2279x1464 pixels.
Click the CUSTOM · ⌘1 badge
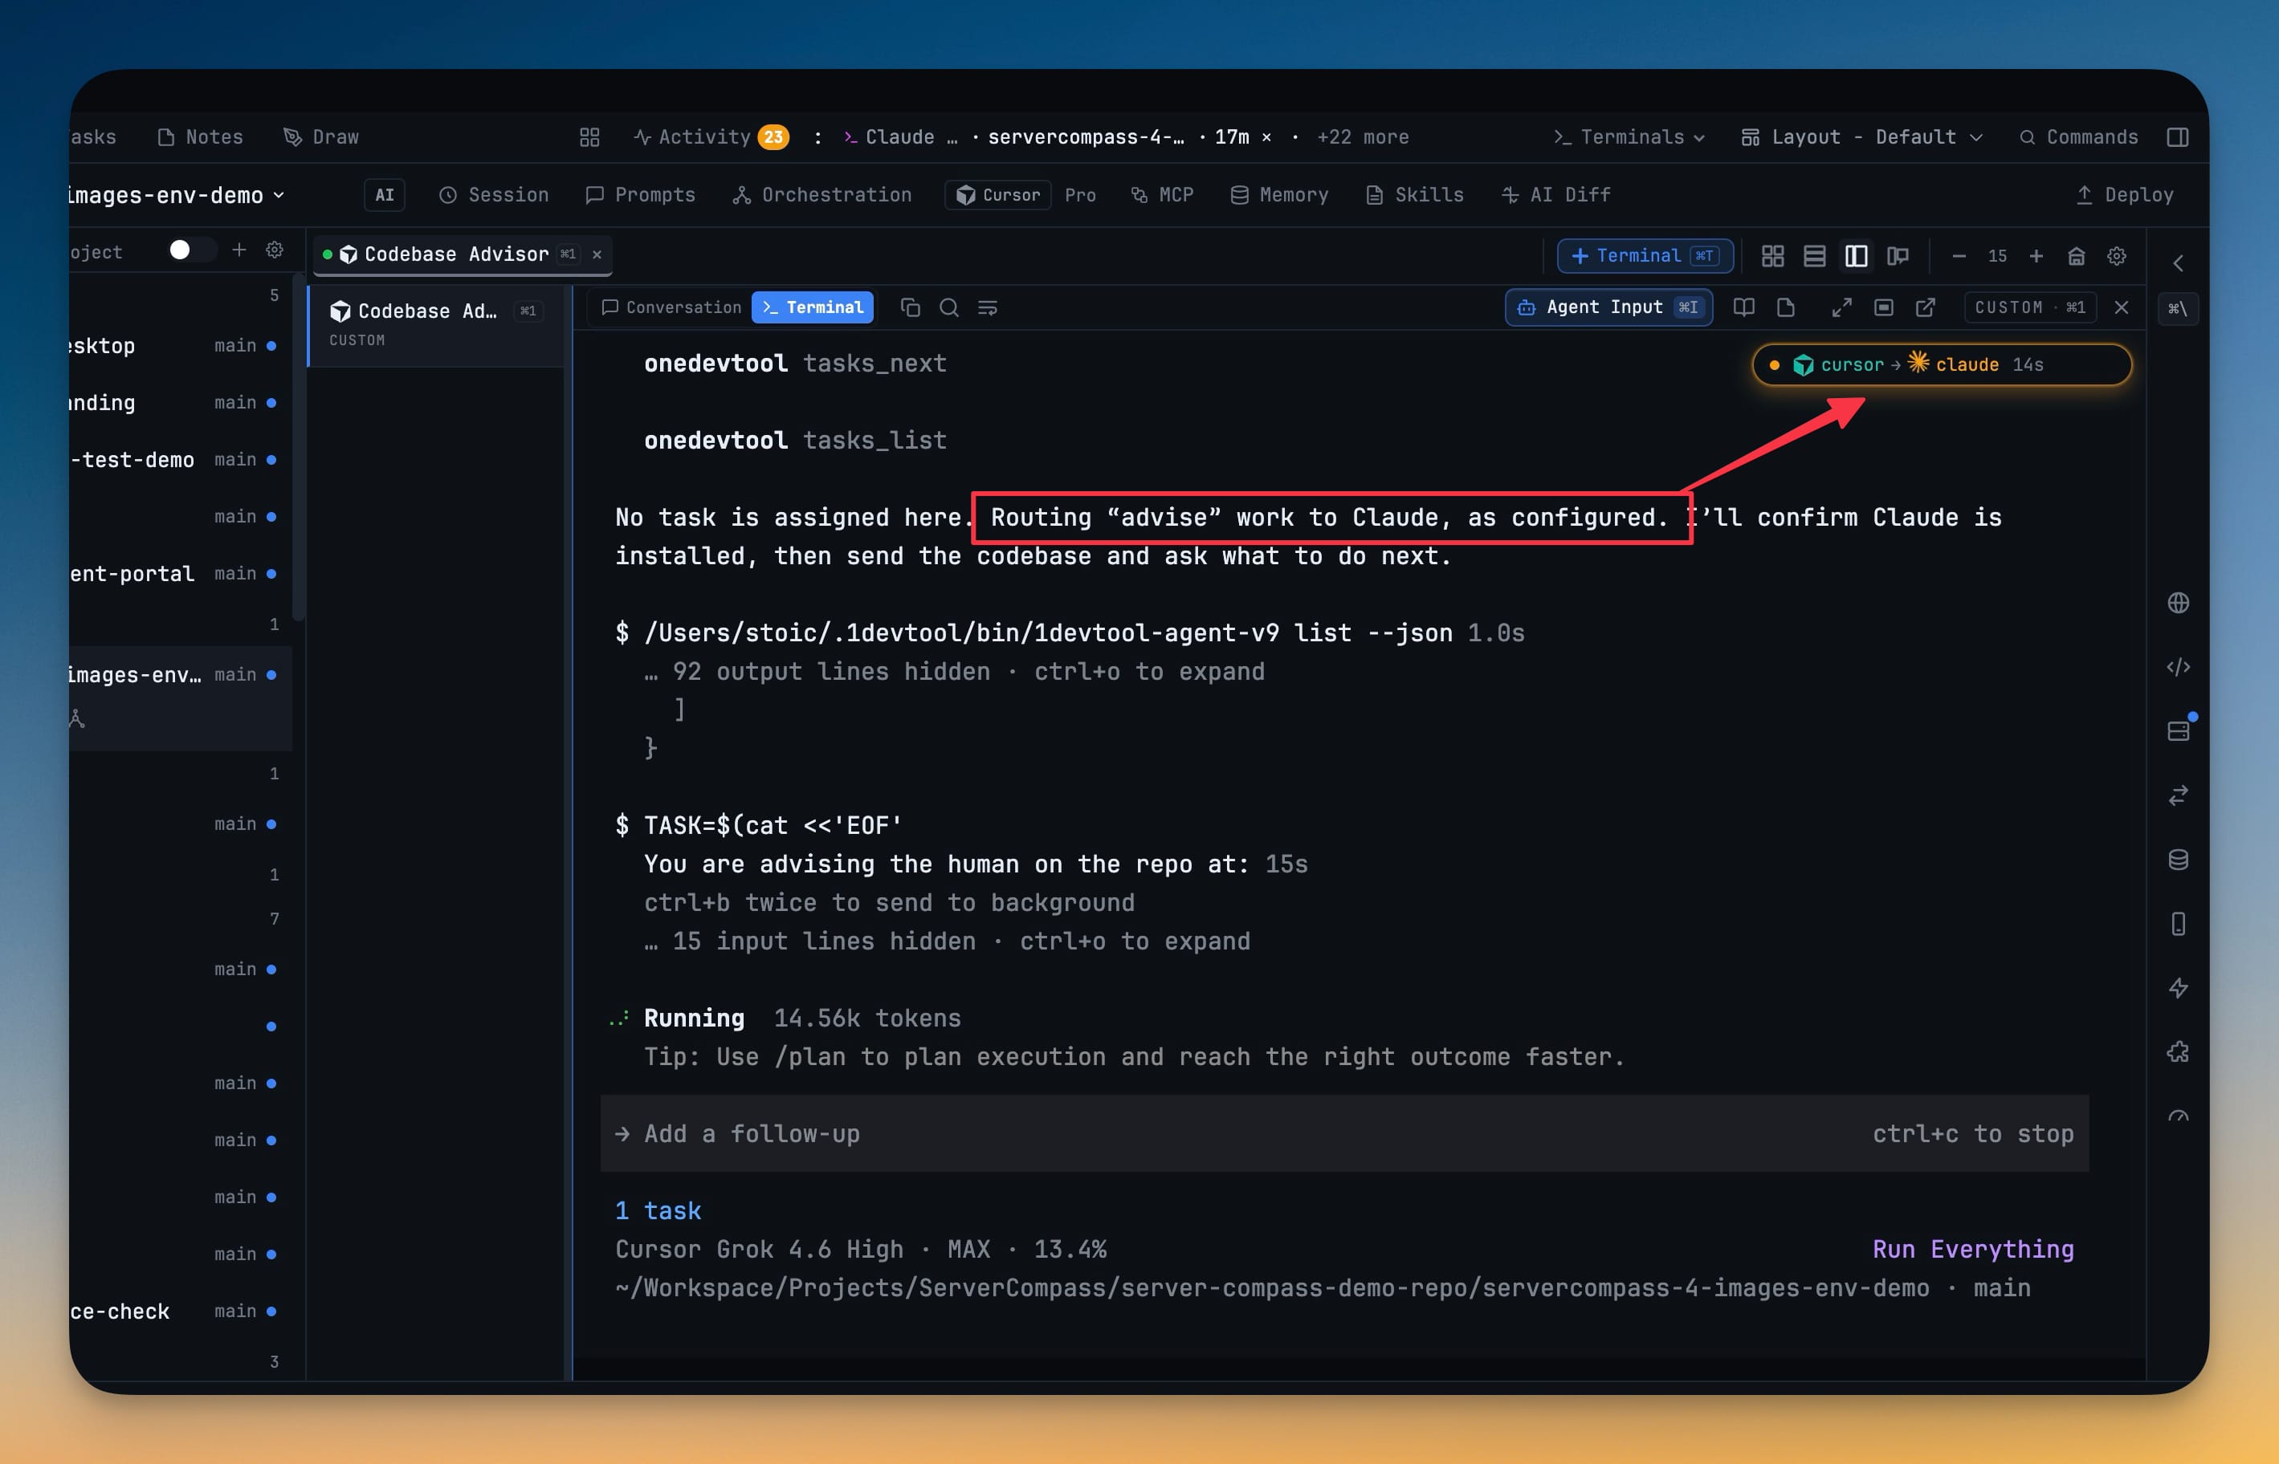(x=2030, y=307)
